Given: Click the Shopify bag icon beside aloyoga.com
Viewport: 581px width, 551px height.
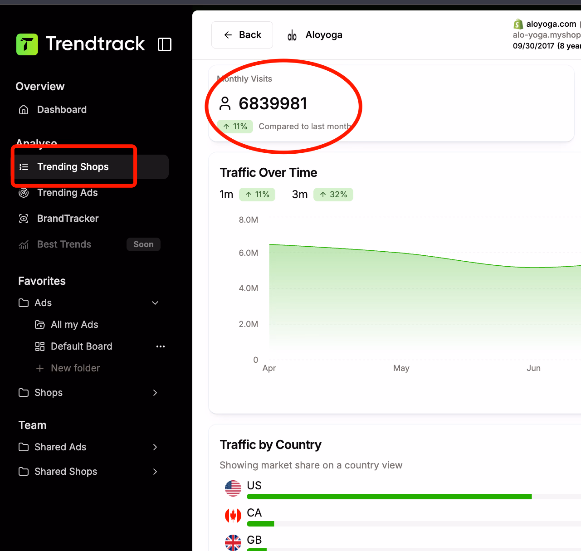Looking at the screenshot, I should tap(518, 24).
